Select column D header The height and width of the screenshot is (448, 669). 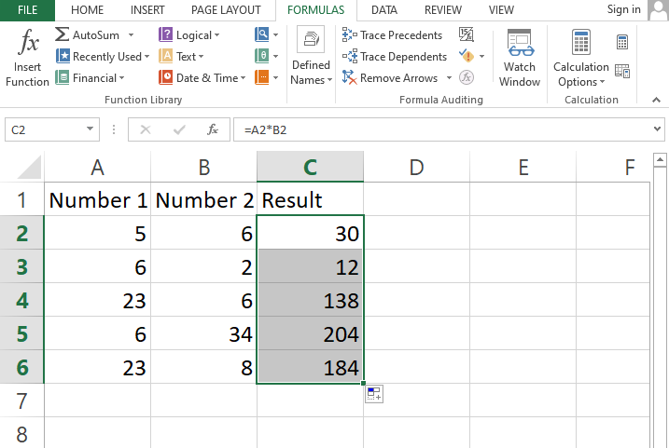(x=416, y=167)
